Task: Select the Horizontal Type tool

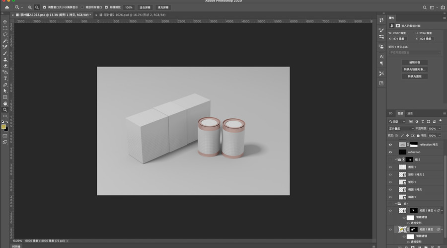Action: [5, 79]
